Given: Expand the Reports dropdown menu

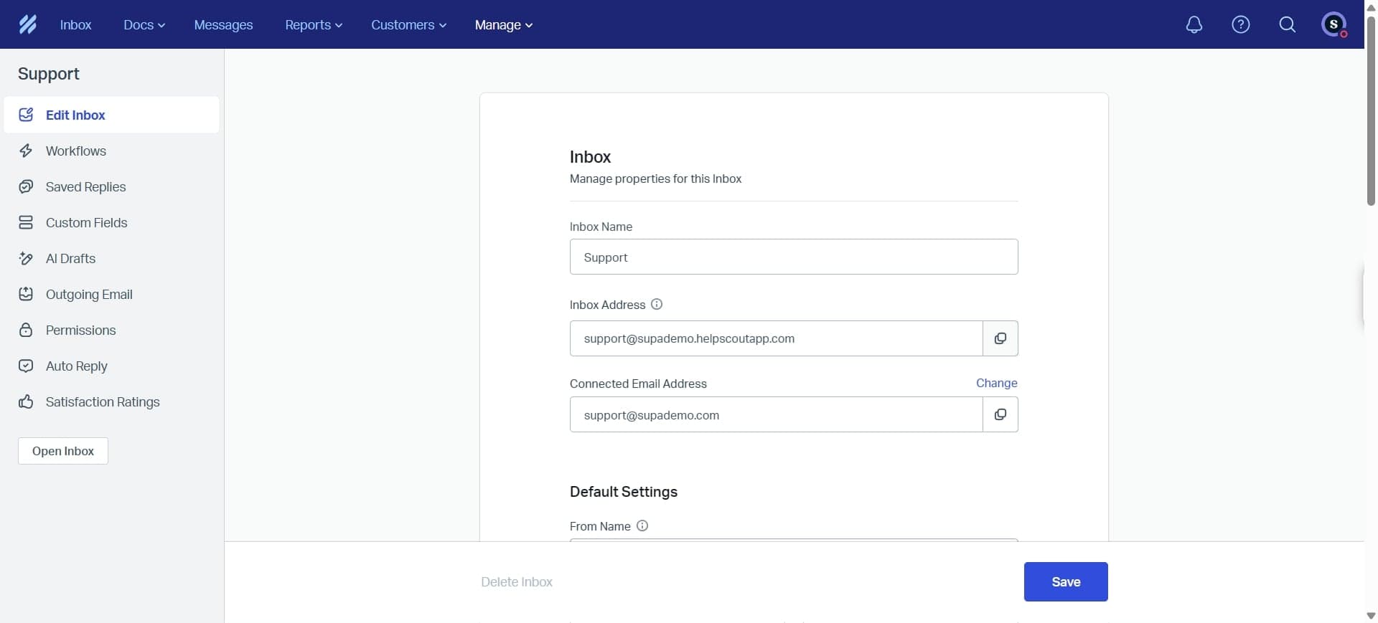Looking at the screenshot, I should tap(314, 24).
